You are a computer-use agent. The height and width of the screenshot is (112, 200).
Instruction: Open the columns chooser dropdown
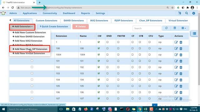(x=184, y=28)
